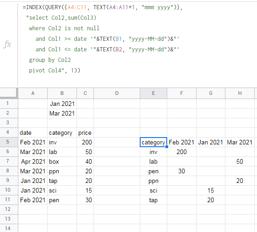This screenshot has height=232, width=257.
Task: Click cell B1 with Jan 2021
Action: click(62, 104)
